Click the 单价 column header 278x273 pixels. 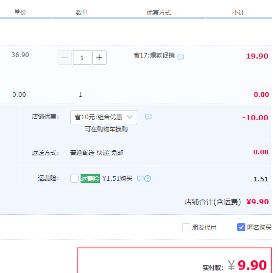[20, 13]
